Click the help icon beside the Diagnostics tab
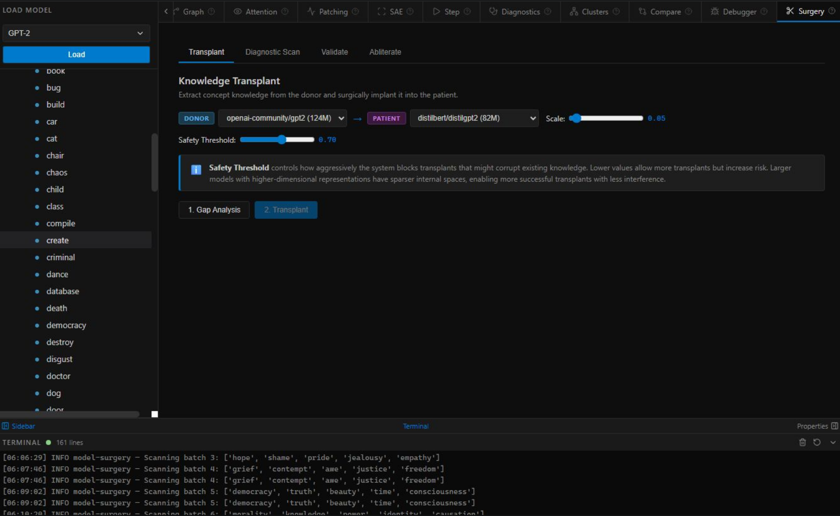 548,12
